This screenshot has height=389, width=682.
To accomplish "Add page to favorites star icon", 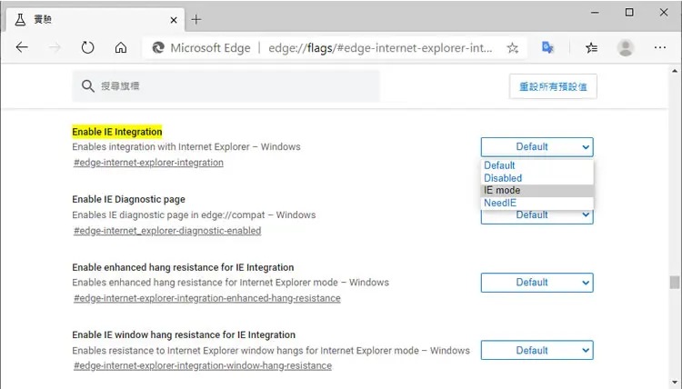I will [512, 48].
